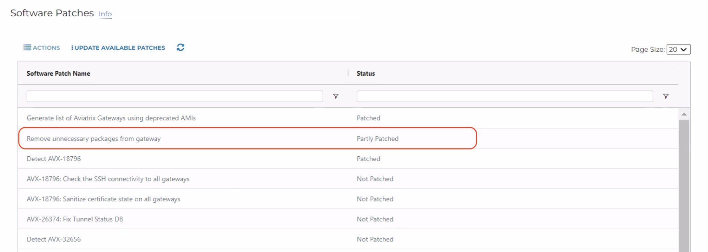The image size is (708, 252).
Task: Open the Actions list menu
Action: click(x=42, y=48)
